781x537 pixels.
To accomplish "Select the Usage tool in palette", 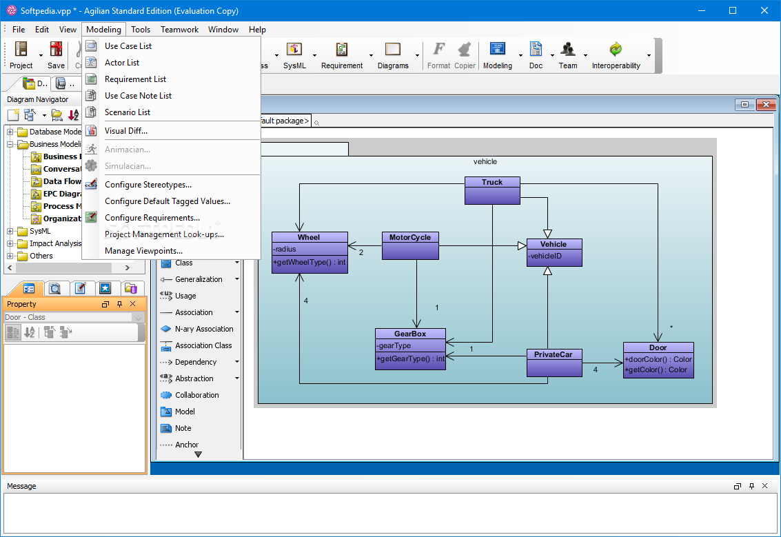I will (x=185, y=296).
